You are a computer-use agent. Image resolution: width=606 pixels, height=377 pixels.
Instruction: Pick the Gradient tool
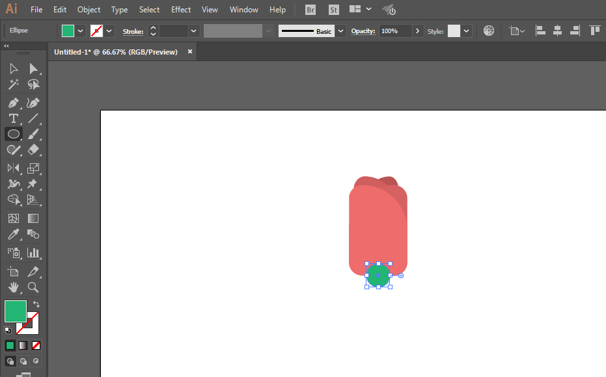click(x=33, y=218)
